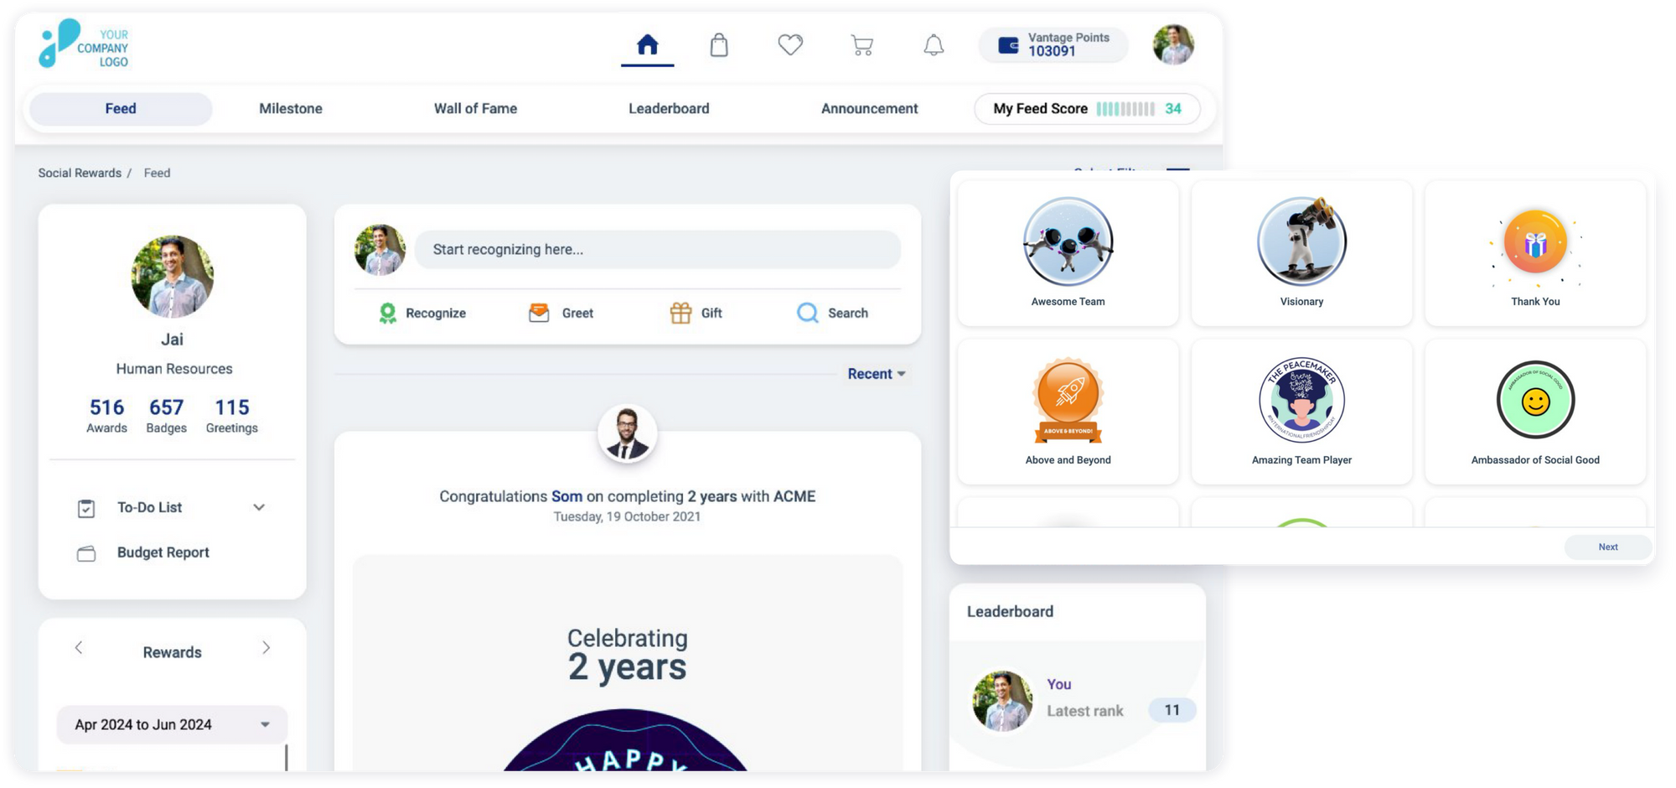Open the shopping bag icon
Viewport: 1676px width, 788px height.
718,44
